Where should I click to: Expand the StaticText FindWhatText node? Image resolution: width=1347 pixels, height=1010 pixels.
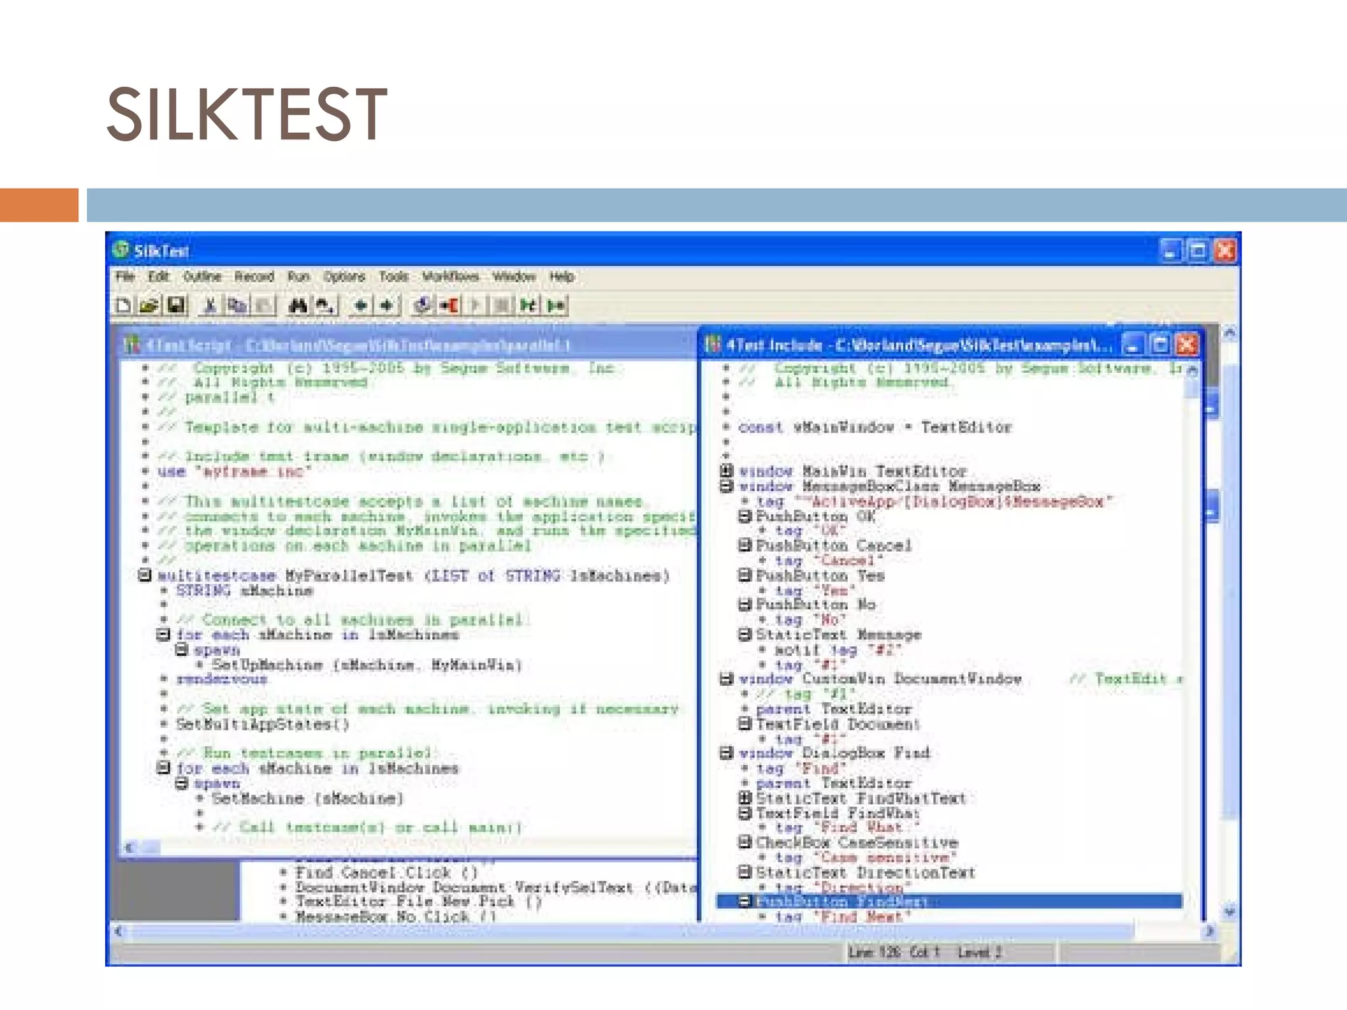744,798
